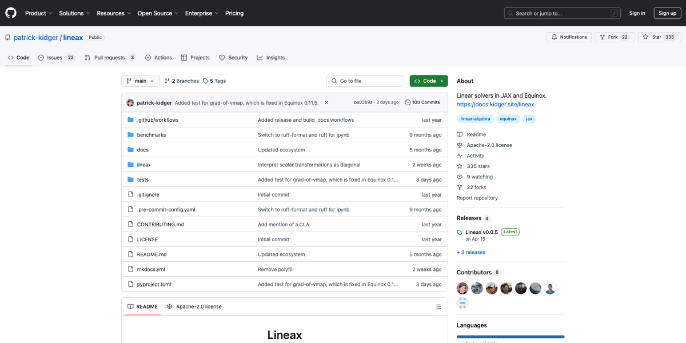
Task: Click the failed status X icon on latest commit
Action: [326, 102]
